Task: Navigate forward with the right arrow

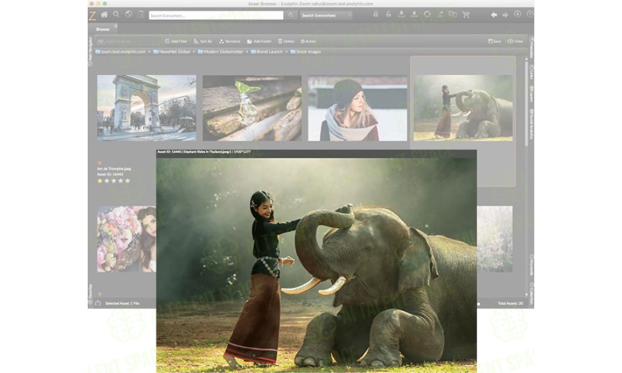Action: coord(505,15)
